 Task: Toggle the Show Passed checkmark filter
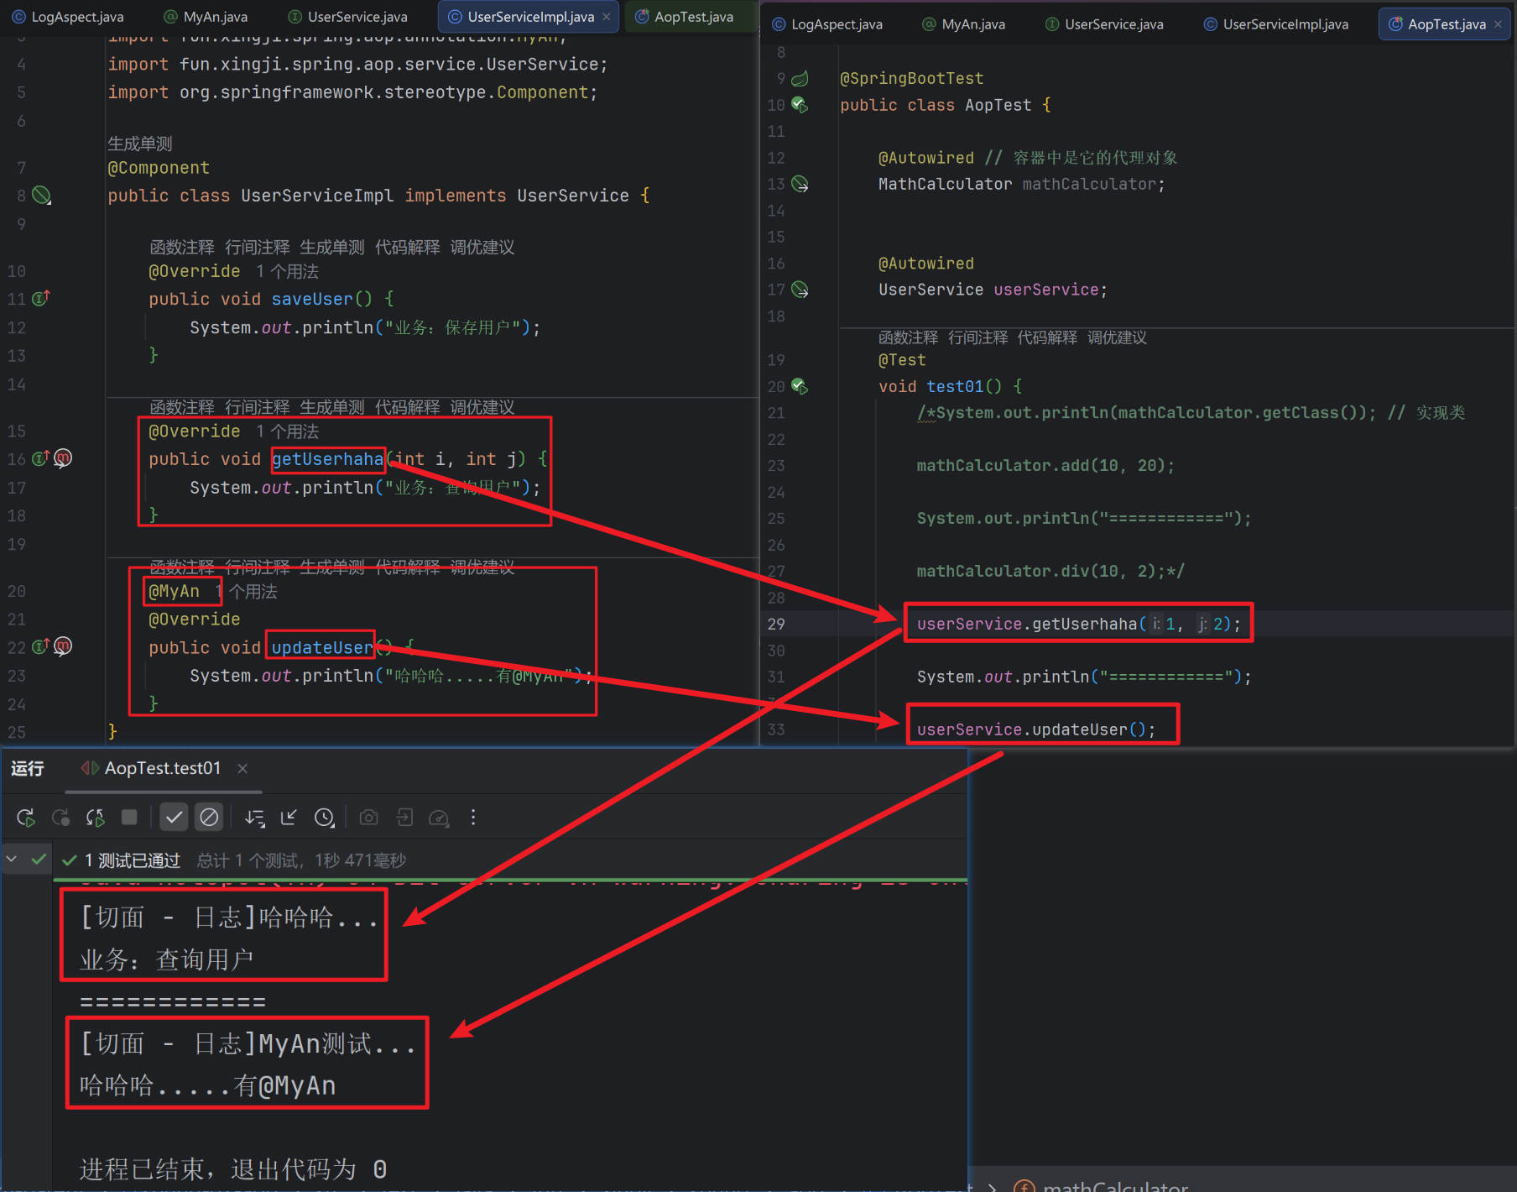pos(174,818)
